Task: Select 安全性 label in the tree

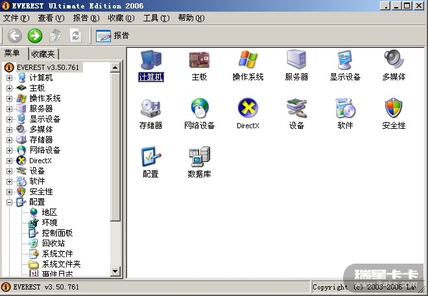Action: pos(41,192)
